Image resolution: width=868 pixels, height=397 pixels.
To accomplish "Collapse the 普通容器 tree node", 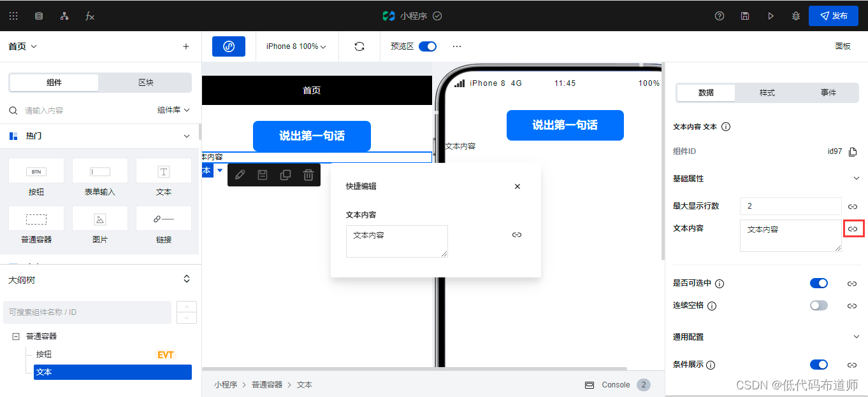I will pyautogui.click(x=16, y=336).
